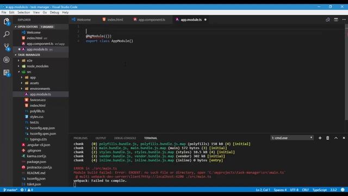Viewport: 348px width, 196px height.
Task: Open the terminal selector dropdown cmd.exe
Action: [291, 138]
